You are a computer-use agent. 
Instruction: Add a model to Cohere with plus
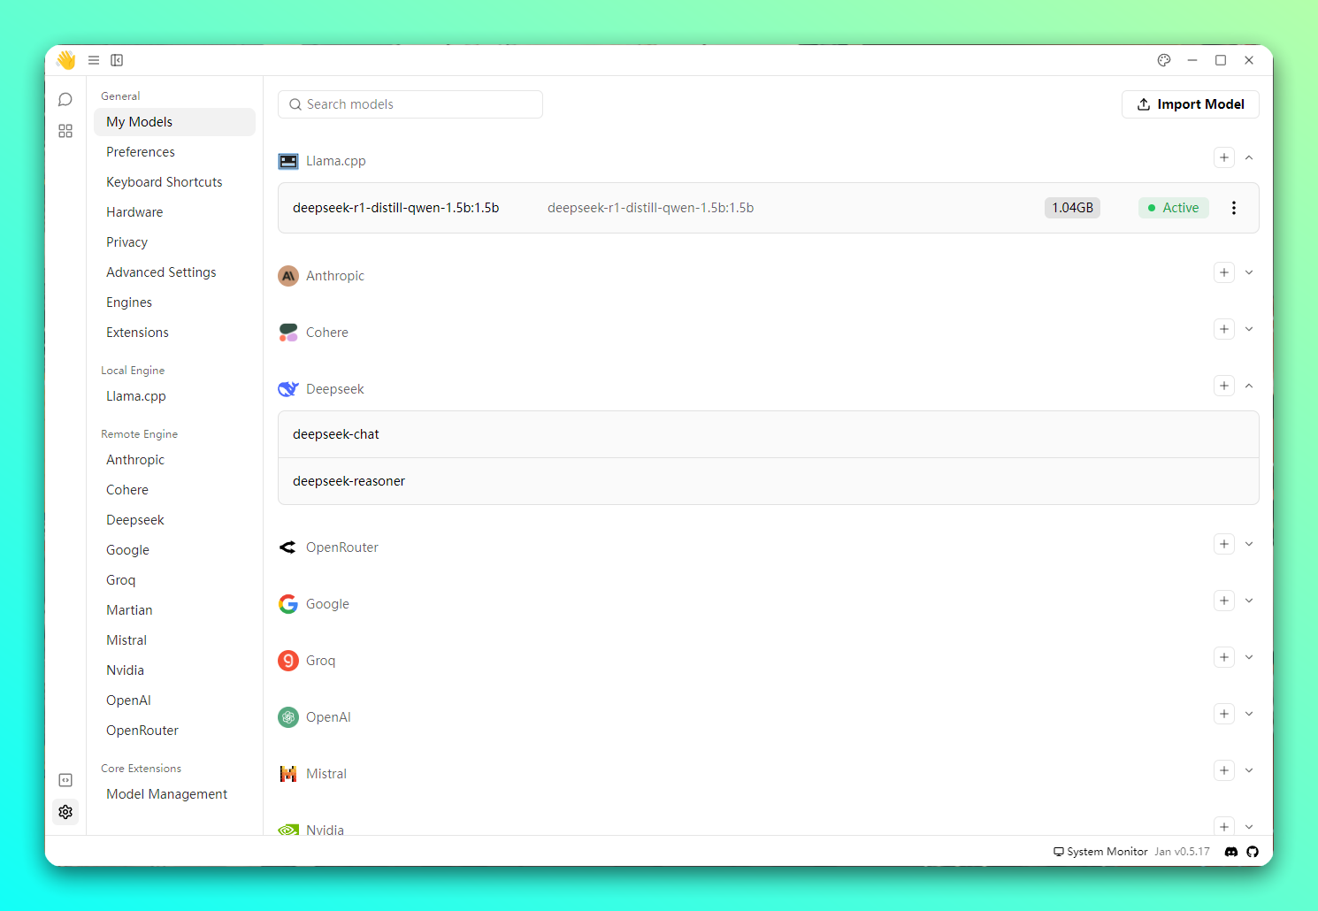pos(1224,329)
